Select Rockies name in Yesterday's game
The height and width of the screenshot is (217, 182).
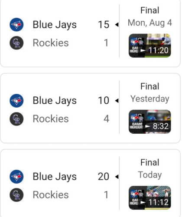click(x=51, y=119)
